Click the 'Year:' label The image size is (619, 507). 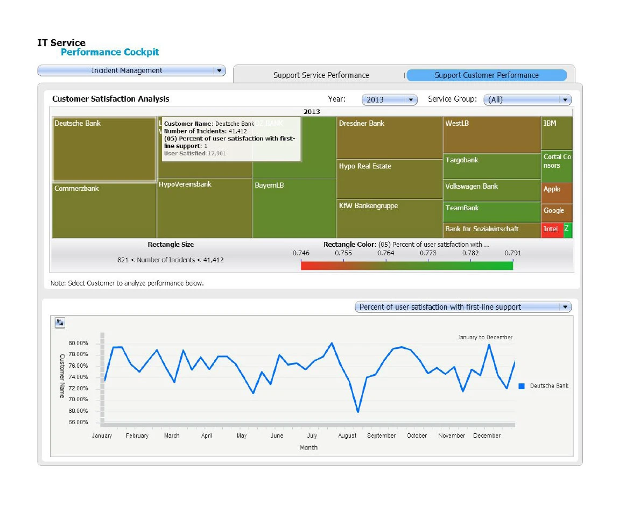(x=337, y=99)
